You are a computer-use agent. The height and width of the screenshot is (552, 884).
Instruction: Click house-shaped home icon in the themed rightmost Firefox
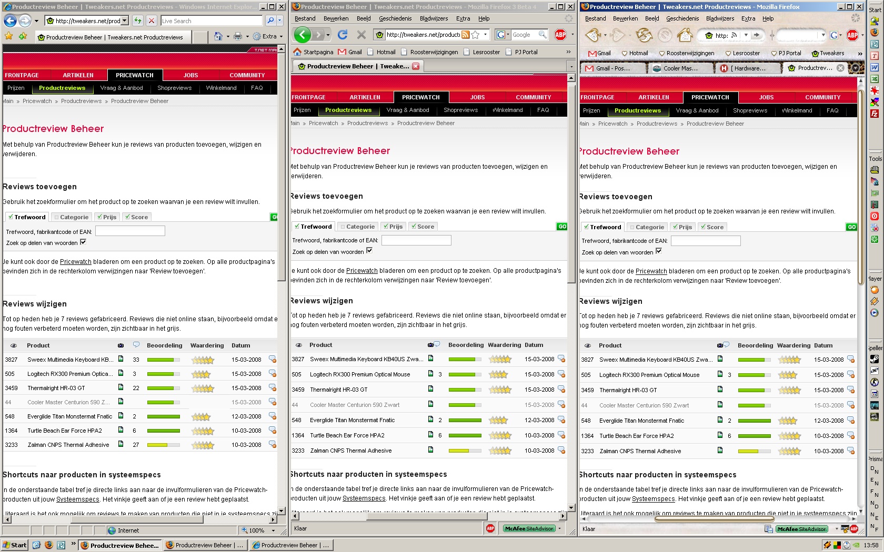(685, 35)
